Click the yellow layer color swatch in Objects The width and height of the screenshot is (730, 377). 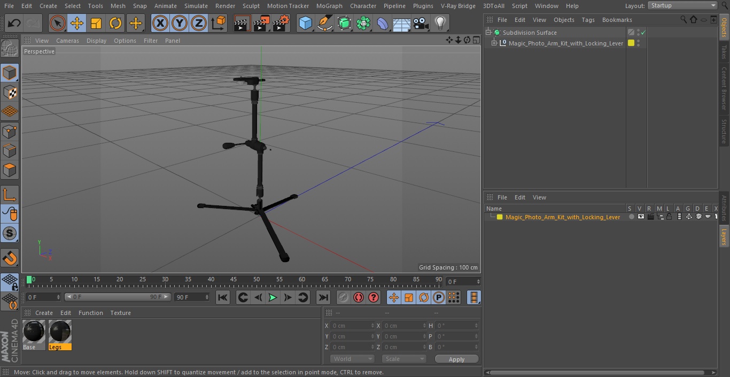[631, 43]
